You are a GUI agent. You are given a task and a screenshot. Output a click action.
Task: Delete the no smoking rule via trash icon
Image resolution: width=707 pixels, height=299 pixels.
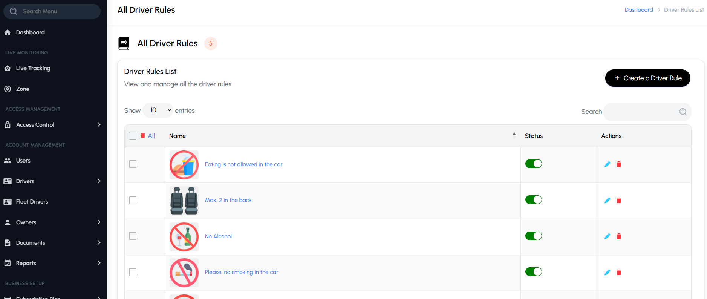(619, 273)
